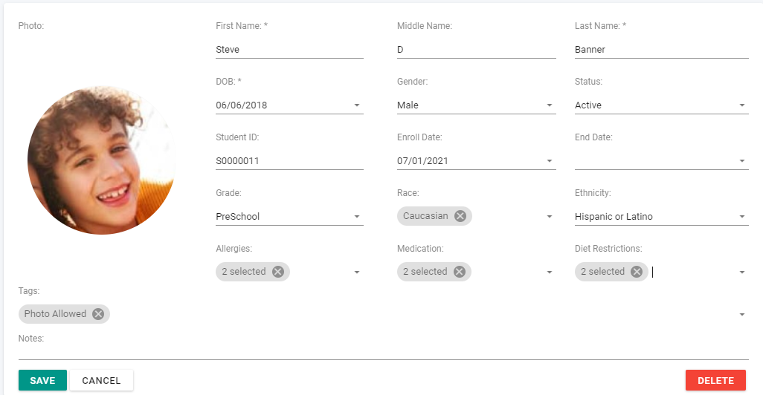Expand the Gender dropdown

[x=550, y=105]
